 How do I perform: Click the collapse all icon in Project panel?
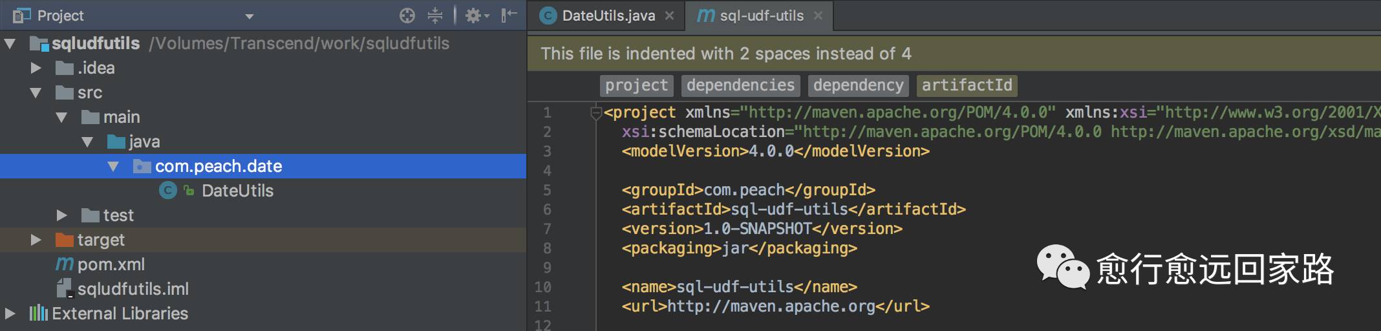tap(435, 16)
